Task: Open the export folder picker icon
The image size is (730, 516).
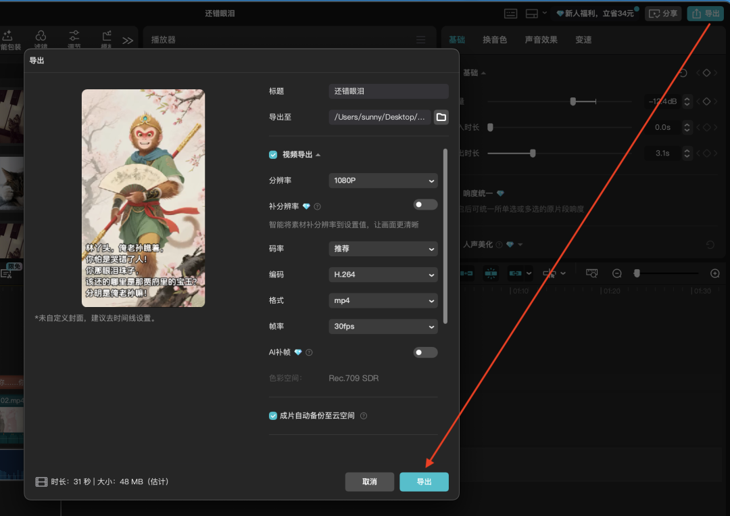Action: click(441, 116)
